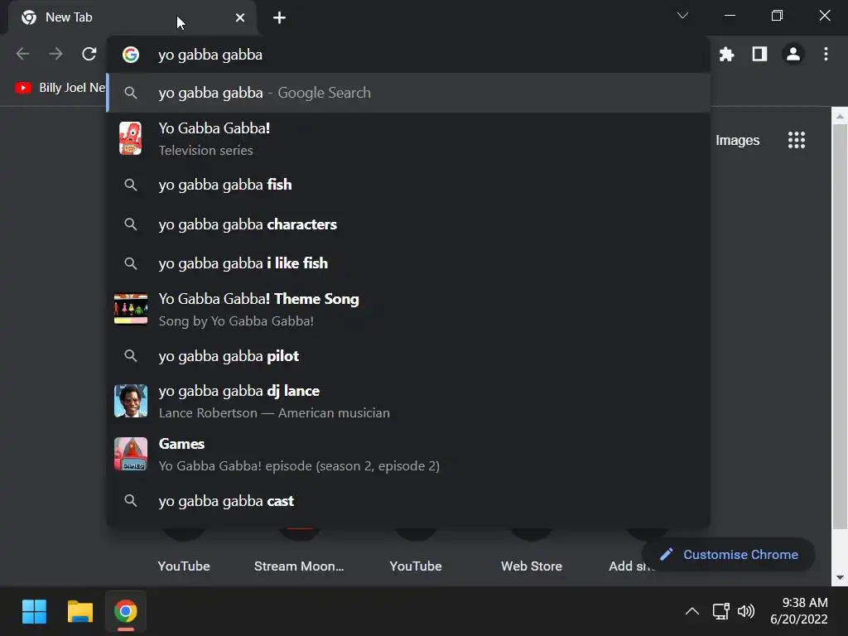Open Chrome's three-dot menu
The height and width of the screenshot is (636, 848).
click(x=826, y=54)
